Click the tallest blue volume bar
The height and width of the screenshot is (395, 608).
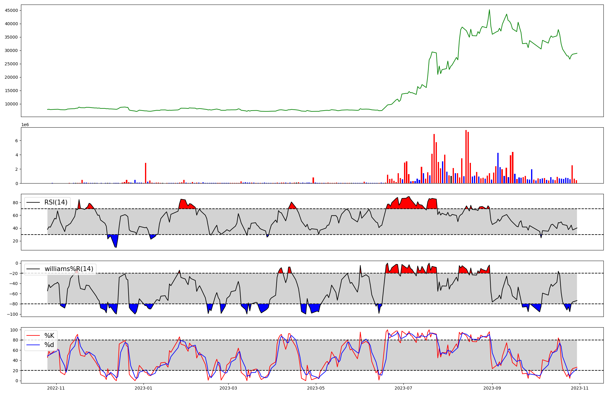click(498, 168)
